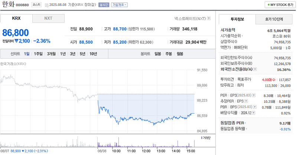The height and width of the screenshot is (155, 297).
Task: Click the current price 86,800
Action: tap(16, 33)
